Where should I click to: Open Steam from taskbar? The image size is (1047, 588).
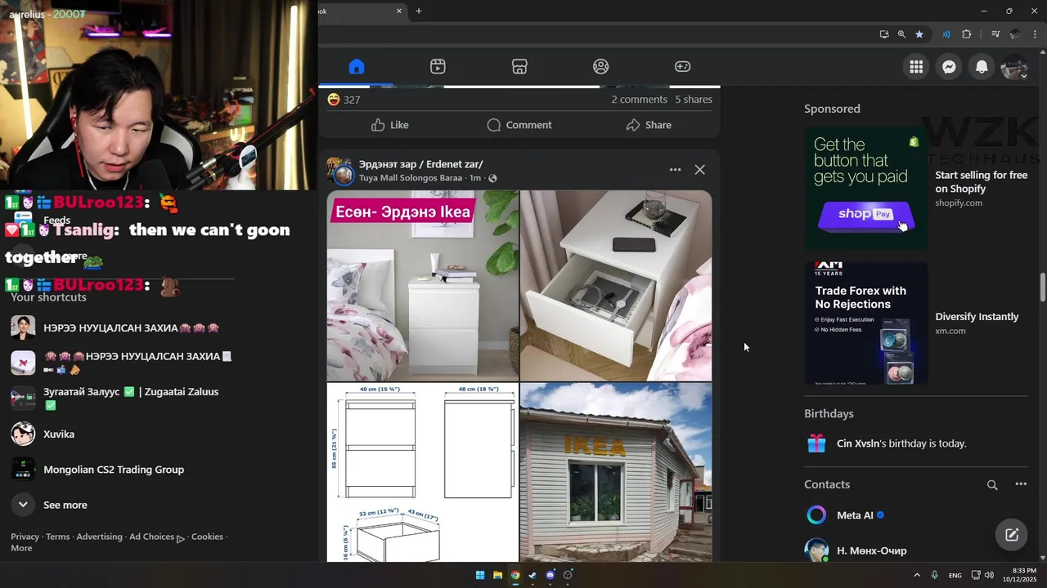[x=532, y=575]
